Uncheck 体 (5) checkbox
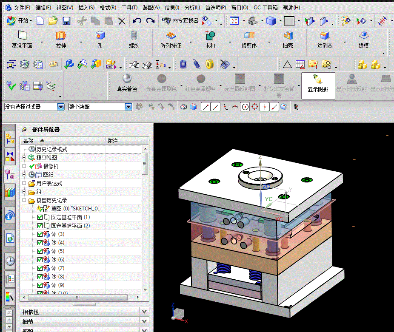The width and height of the screenshot is (394, 332). [x=40, y=251]
